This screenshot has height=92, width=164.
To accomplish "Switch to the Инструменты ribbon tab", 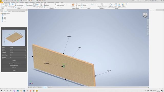I will (32, 2).
